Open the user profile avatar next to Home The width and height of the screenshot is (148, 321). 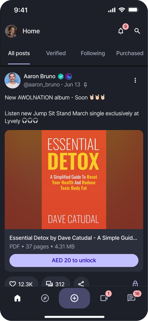pos(11,31)
